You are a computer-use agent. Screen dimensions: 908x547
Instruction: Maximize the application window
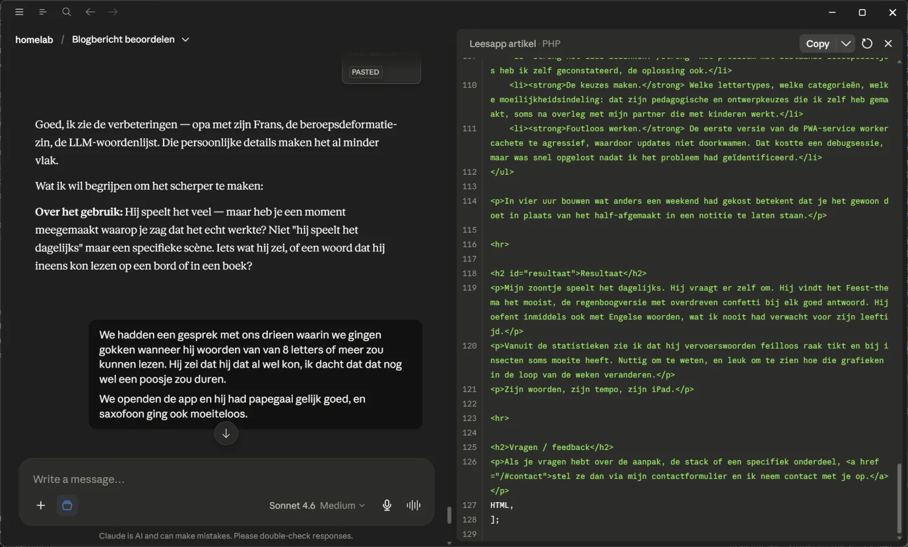(x=862, y=12)
